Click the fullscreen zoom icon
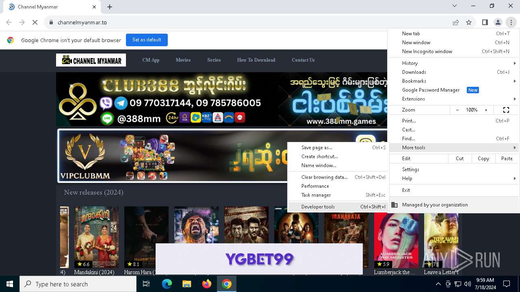Image resolution: width=520 pixels, height=292 pixels. [x=506, y=110]
